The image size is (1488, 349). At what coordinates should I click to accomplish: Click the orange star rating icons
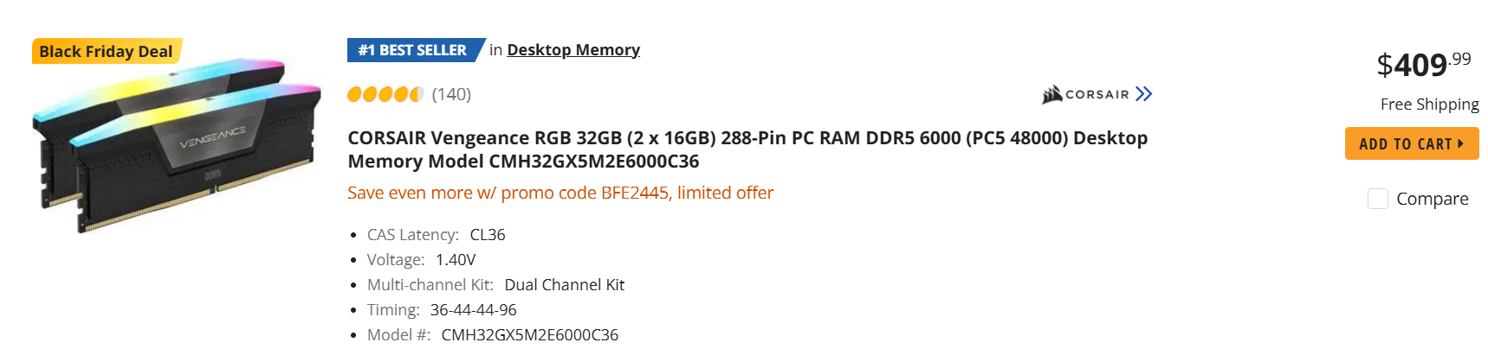[385, 94]
